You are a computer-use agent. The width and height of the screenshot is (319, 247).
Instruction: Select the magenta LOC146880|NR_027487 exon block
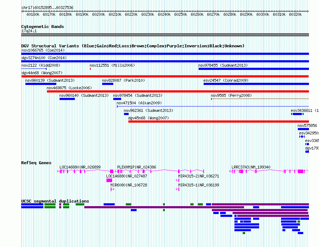click(x=109, y=180)
